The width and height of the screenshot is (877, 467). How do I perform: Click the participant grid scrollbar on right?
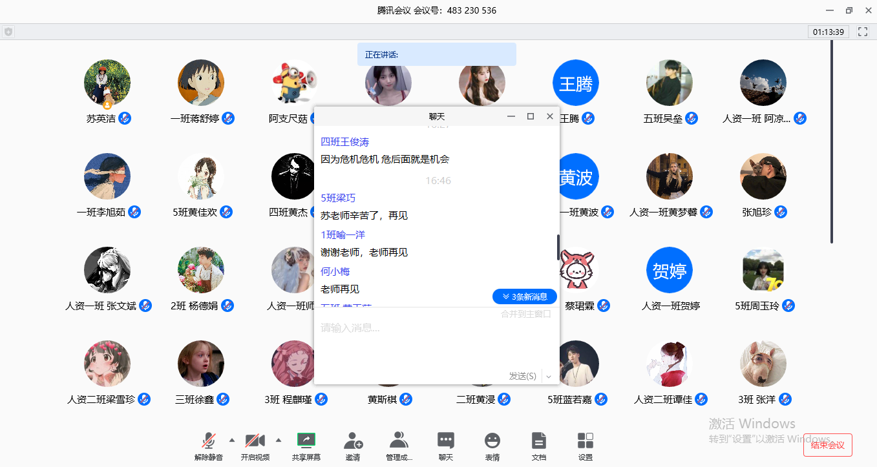832,142
